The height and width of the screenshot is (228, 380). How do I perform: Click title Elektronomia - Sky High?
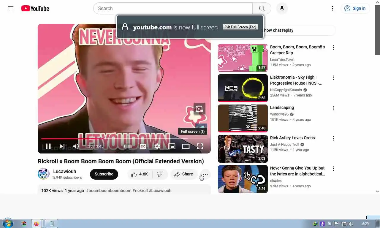tap(296, 80)
